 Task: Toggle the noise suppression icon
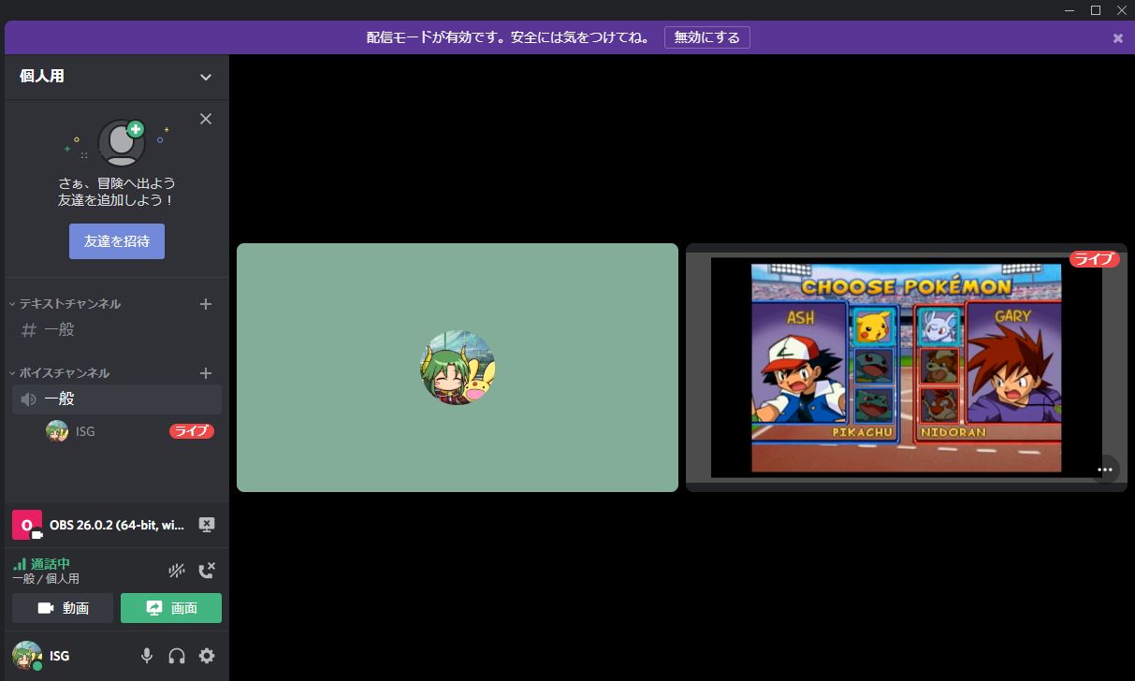click(176, 571)
